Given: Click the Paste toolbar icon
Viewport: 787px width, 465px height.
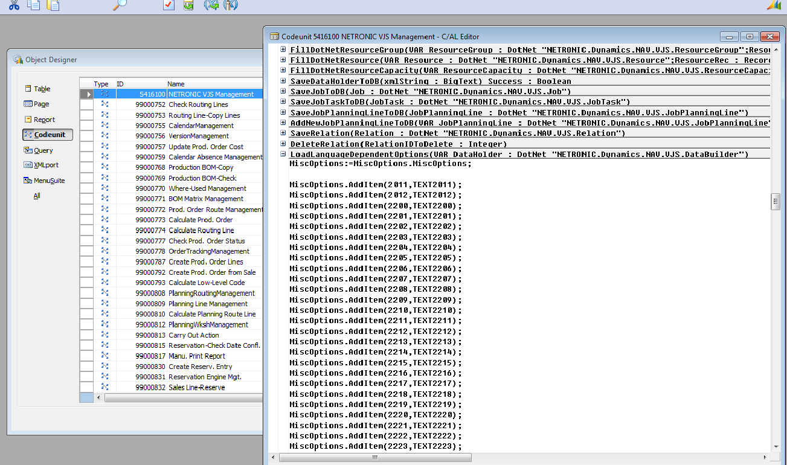Looking at the screenshot, I should click(53, 4).
